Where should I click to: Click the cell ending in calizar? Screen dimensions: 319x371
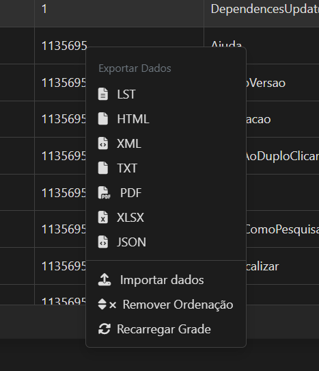[283, 266]
